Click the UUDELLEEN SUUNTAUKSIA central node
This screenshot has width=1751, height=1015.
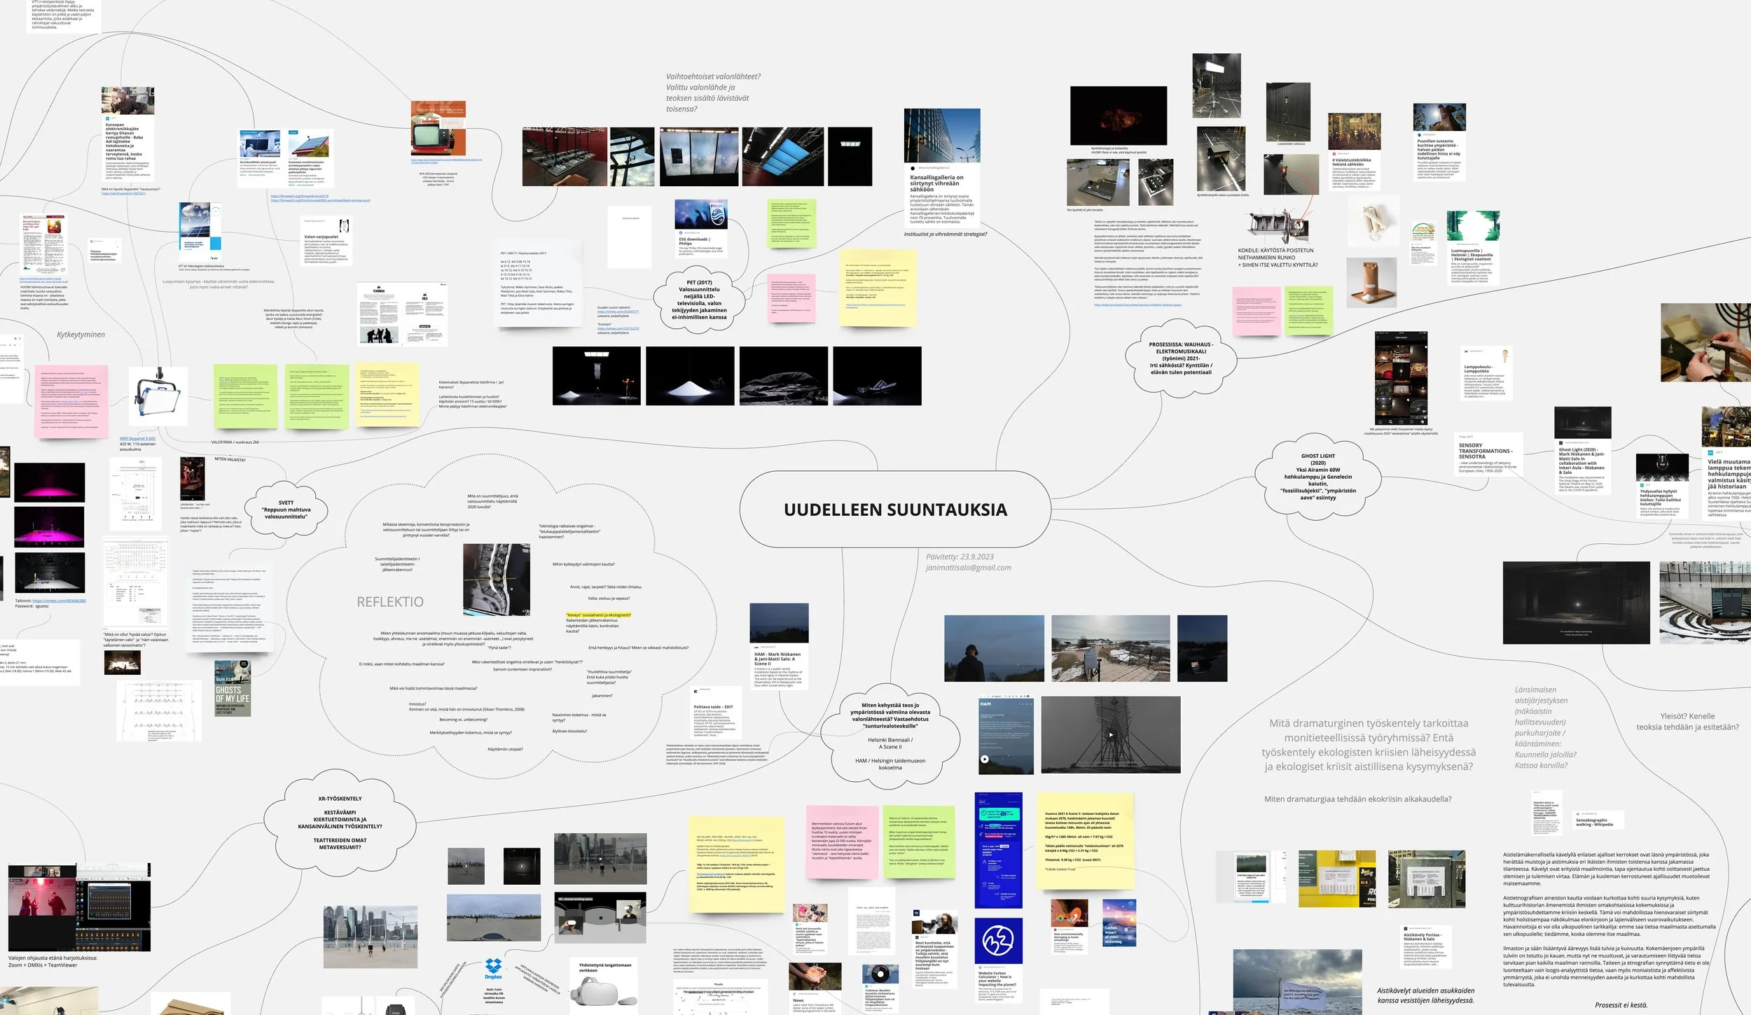coord(895,510)
